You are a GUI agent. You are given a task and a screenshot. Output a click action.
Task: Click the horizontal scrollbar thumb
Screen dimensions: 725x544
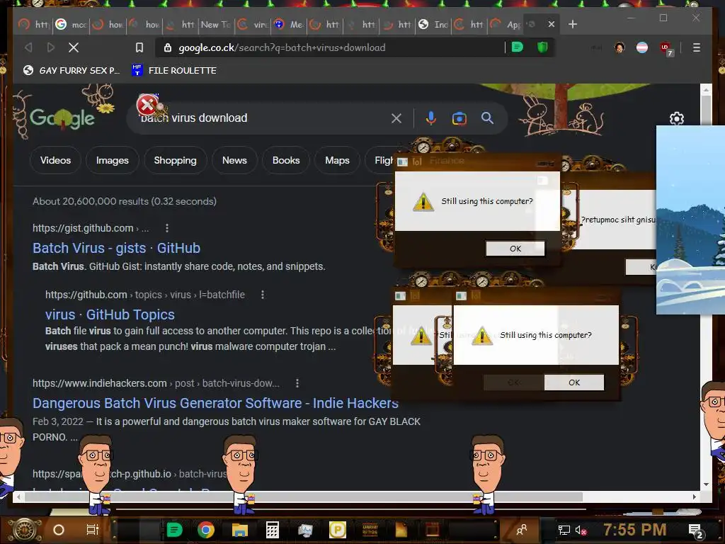303,497
